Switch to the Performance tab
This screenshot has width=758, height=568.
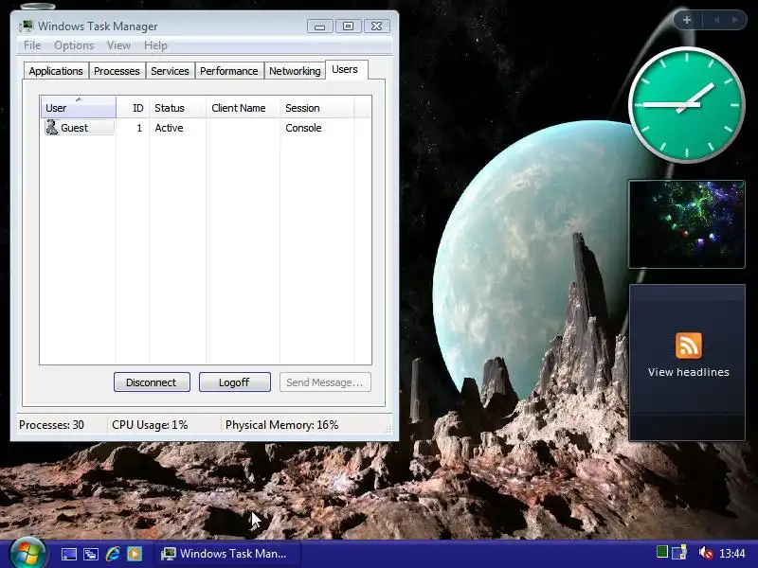coord(229,71)
